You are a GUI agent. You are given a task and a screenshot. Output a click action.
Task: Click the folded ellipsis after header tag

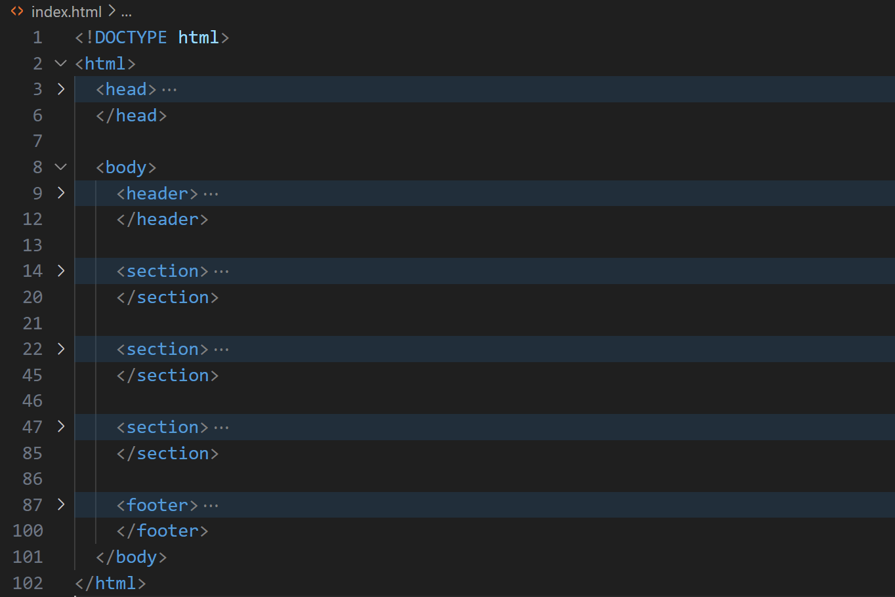(211, 194)
